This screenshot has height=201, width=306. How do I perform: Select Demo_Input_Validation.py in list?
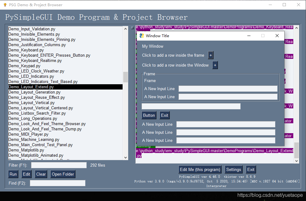pos(65,29)
